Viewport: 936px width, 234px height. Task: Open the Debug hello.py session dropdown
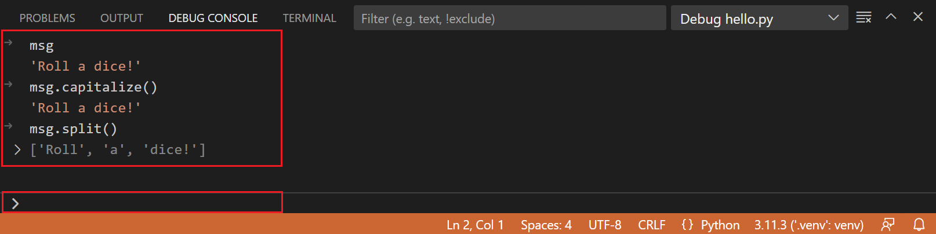[x=759, y=19]
